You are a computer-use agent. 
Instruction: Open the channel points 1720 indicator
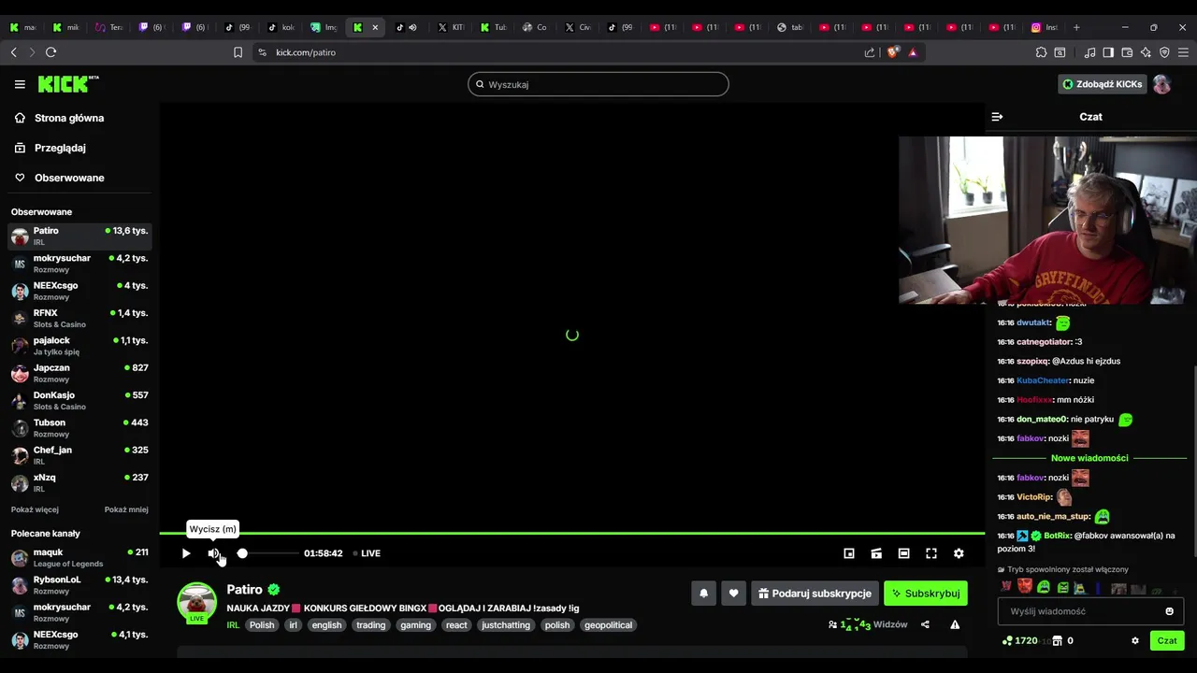1019,641
